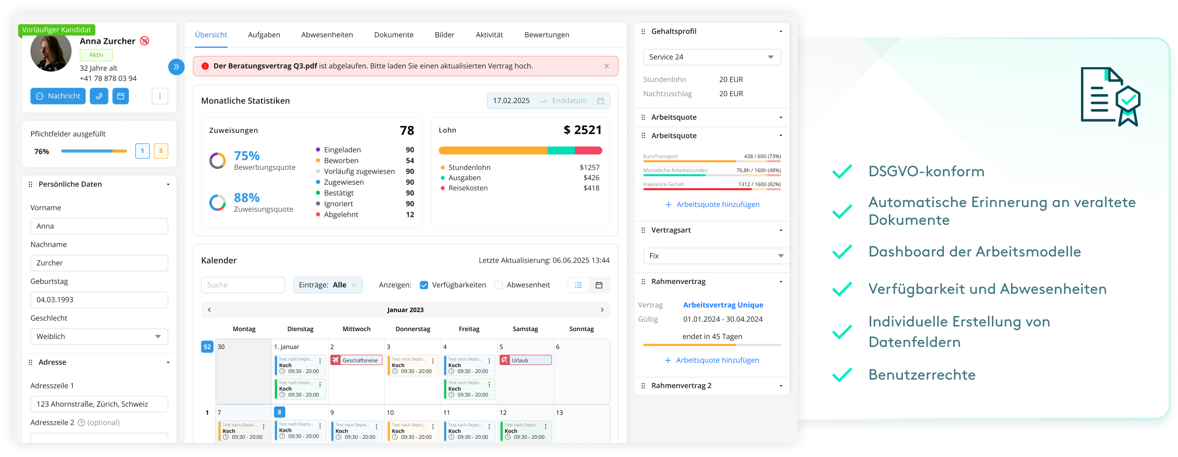
Task: Open the Aufgaben tab
Action: (264, 35)
